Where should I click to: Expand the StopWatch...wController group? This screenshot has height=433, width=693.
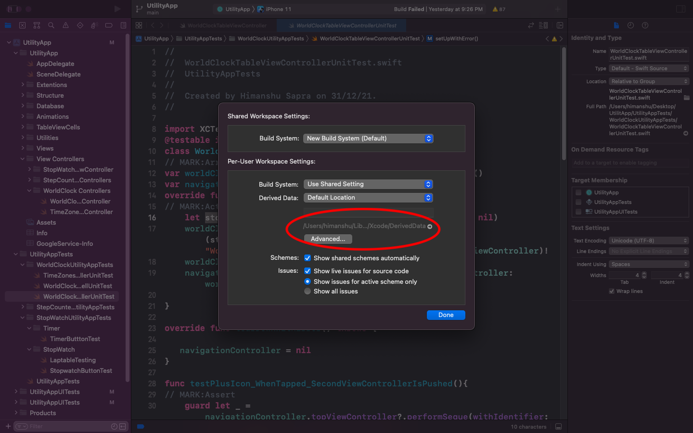tap(29, 170)
